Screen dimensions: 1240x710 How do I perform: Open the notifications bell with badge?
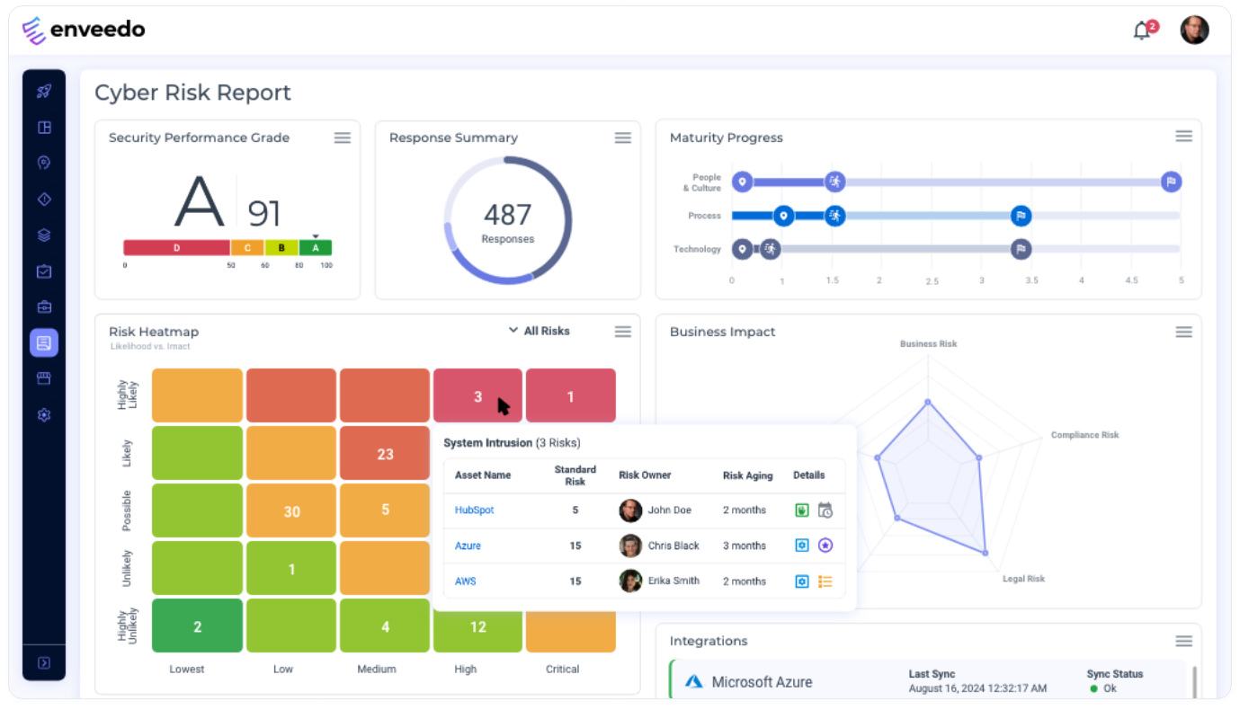[x=1140, y=30]
